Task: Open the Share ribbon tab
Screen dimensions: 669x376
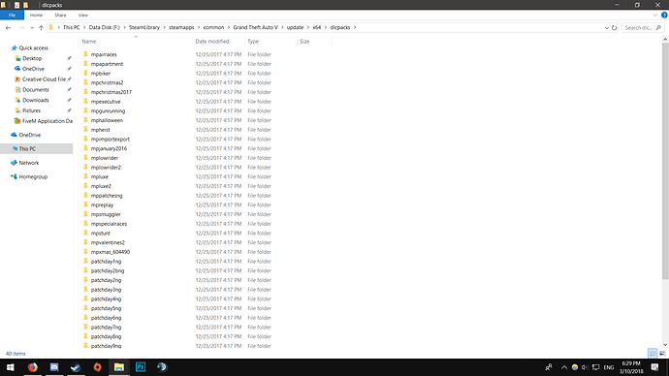Action: [x=60, y=15]
